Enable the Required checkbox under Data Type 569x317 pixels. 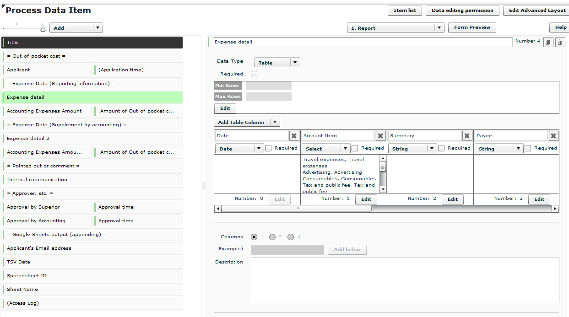point(254,74)
